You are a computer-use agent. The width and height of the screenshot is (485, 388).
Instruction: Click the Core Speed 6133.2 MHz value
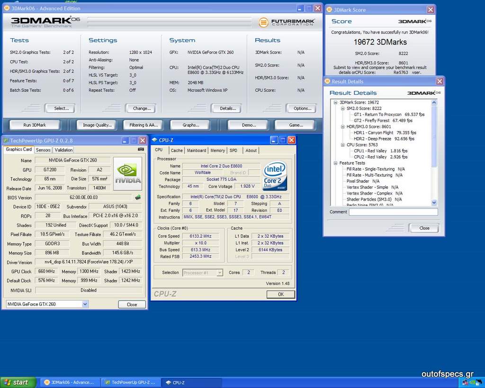[x=200, y=236]
